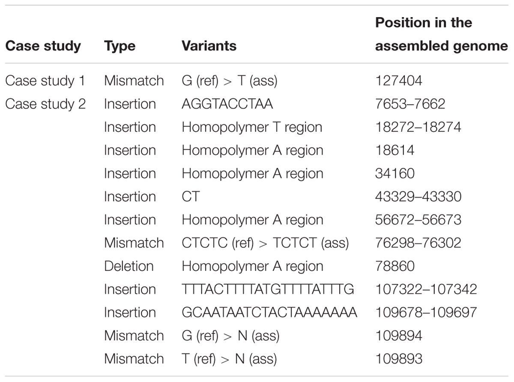The width and height of the screenshot is (514, 382).
Task: Click position value 109893
Action: (x=398, y=358)
